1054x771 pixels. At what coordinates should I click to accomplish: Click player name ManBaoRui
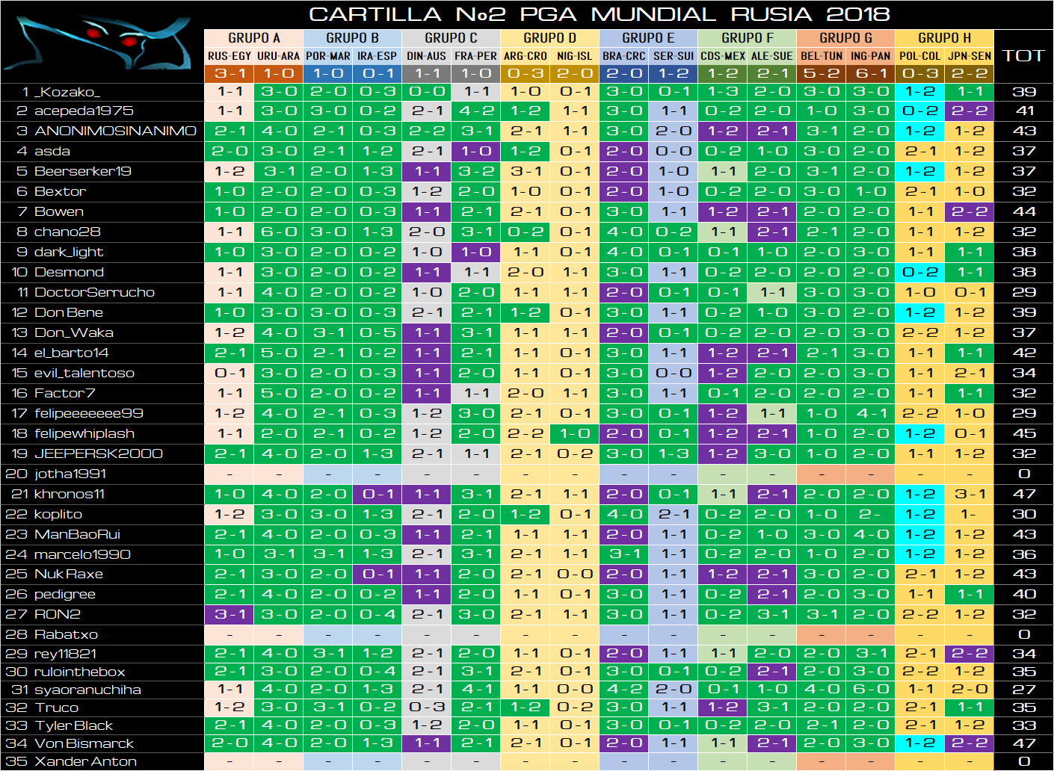77,534
